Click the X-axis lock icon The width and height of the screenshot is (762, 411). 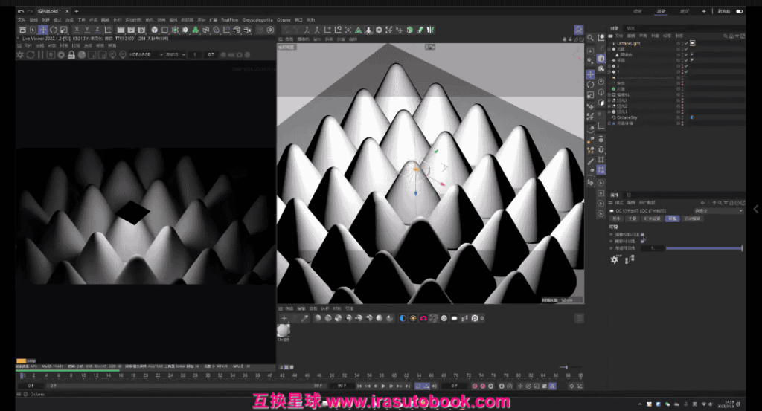[77, 30]
